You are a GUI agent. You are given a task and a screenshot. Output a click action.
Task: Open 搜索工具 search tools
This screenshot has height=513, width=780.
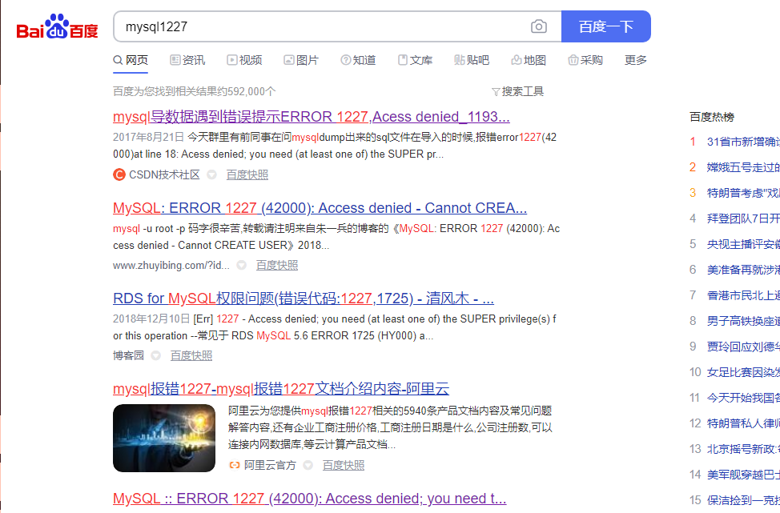(x=522, y=91)
